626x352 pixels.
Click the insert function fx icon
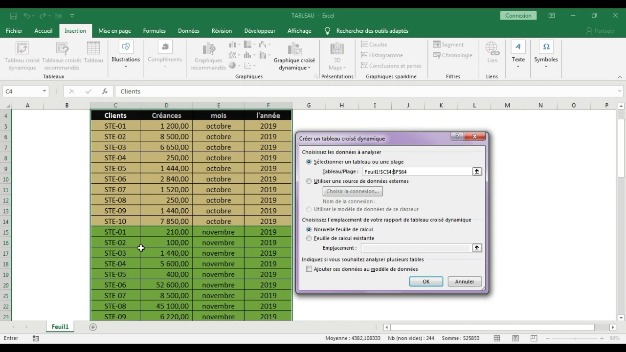105,91
